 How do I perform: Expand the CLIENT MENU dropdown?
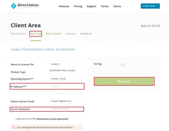point(150,6)
